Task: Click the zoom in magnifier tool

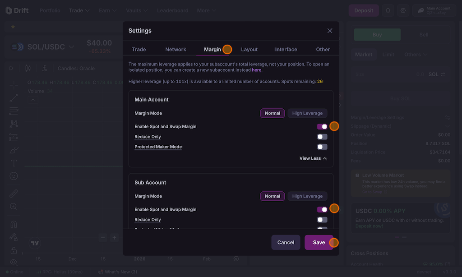Action: [x=14, y=206]
